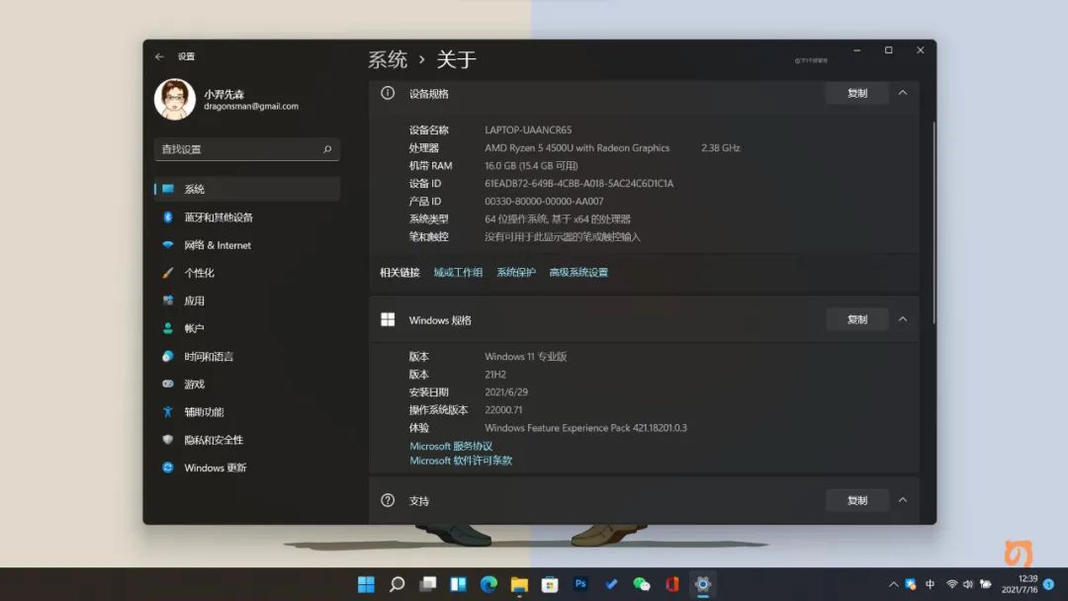Show hidden system tray icons
Screen dimensions: 1068x601
[894, 584]
